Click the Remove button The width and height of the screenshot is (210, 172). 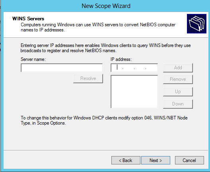[178, 79]
